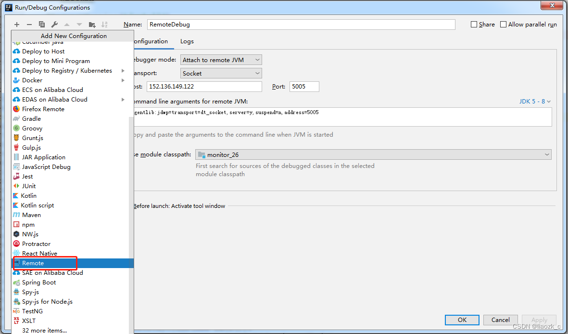The height and width of the screenshot is (334, 568).
Task: Click the disabled Apply button
Action: (539, 320)
